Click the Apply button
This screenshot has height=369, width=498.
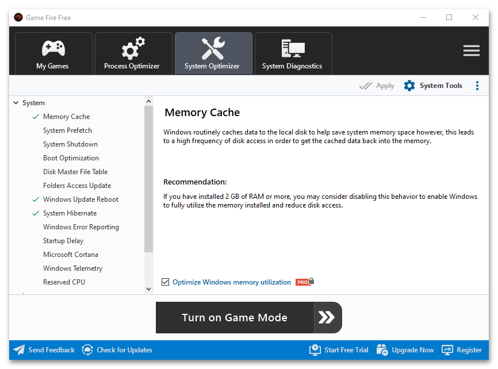(377, 86)
